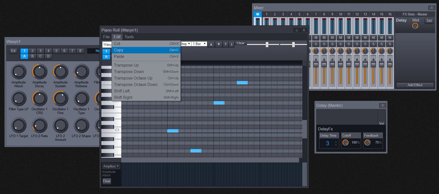Open the Tools menu in Piano Roll

pos(129,37)
